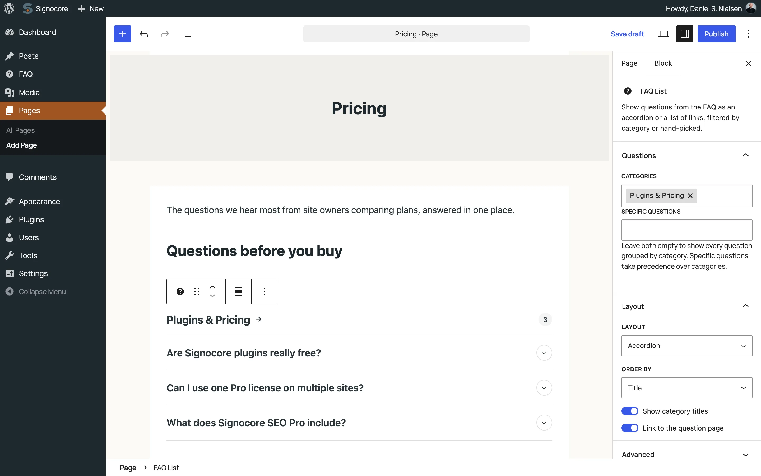Image resolution: width=761 pixels, height=476 pixels.
Task: Click the Specific Questions input field
Action: click(687, 230)
